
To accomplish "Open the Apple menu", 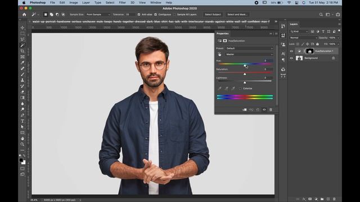I will (x=24, y=2).
